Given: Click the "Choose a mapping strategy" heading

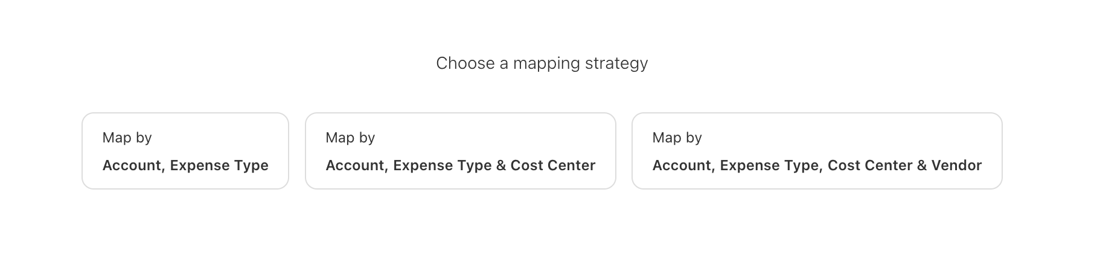Looking at the screenshot, I should (542, 63).
